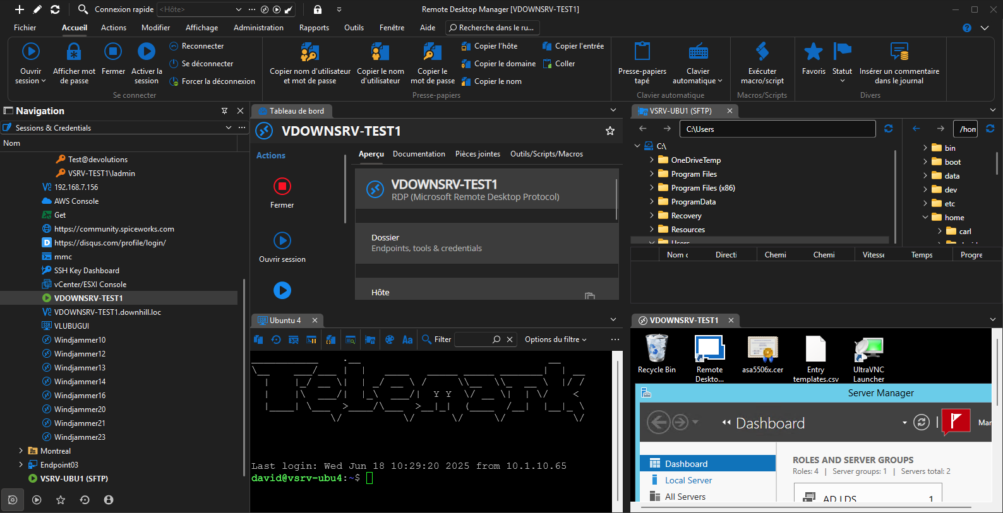1003x513 pixels.
Task: Select Windjammer16 in navigation tree
Action: [x=80, y=395]
